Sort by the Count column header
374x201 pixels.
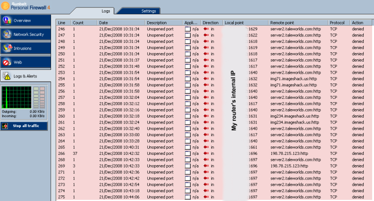click(x=84, y=22)
